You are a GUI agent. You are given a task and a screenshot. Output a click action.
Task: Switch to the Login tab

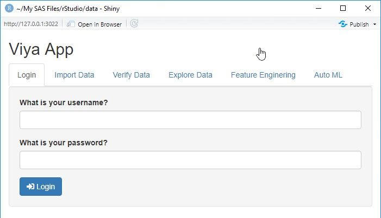[27, 75]
